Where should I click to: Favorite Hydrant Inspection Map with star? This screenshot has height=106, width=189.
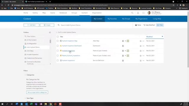(141, 41)
